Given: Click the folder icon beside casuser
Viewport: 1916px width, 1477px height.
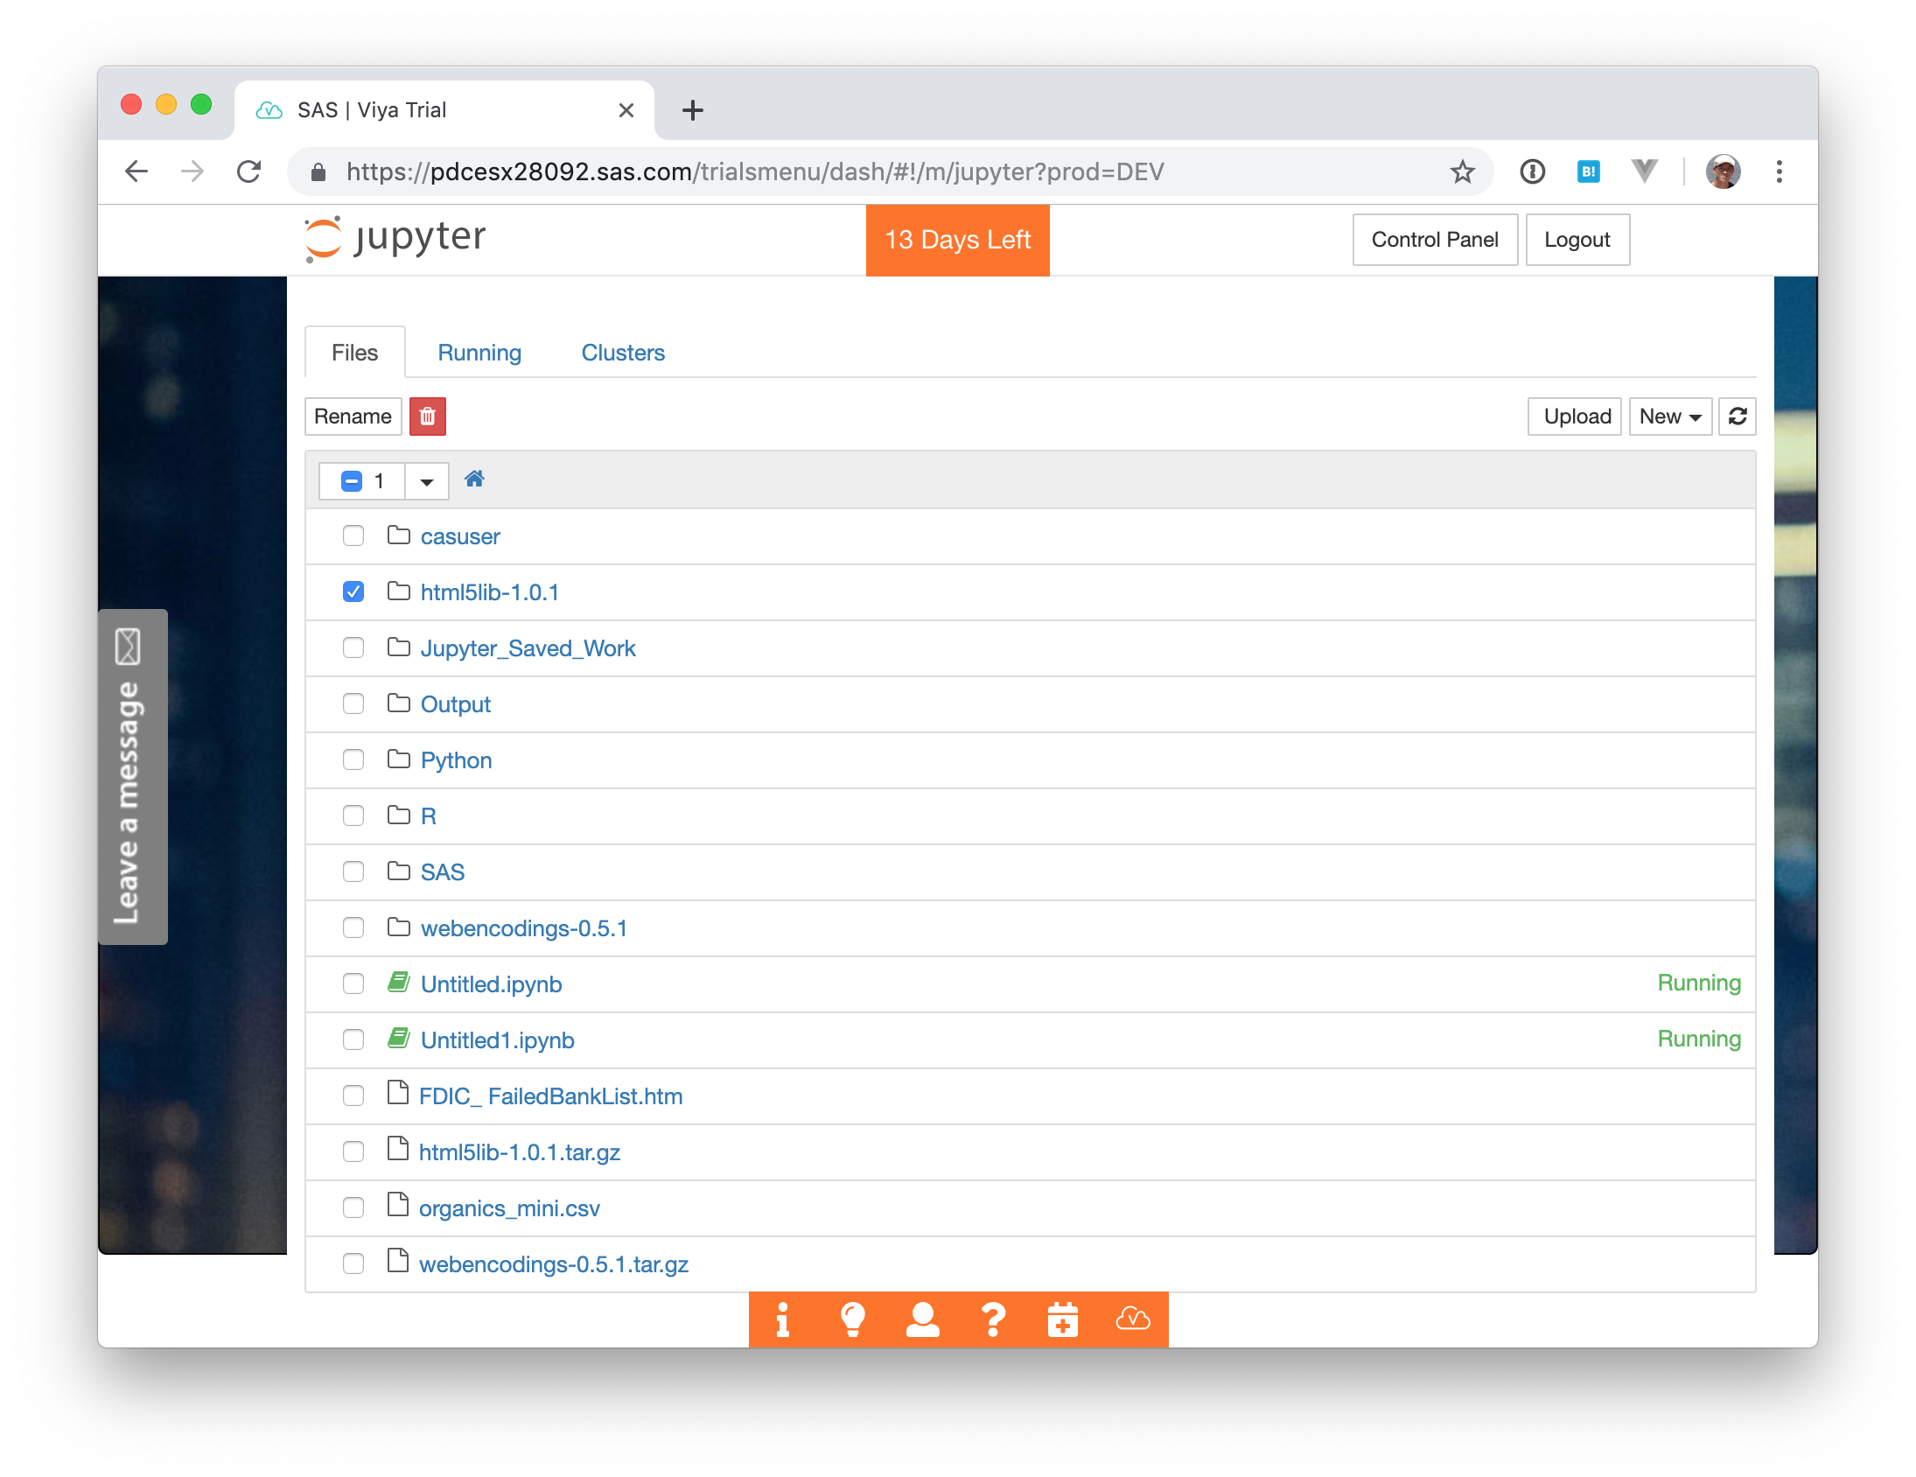Looking at the screenshot, I should 399,535.
